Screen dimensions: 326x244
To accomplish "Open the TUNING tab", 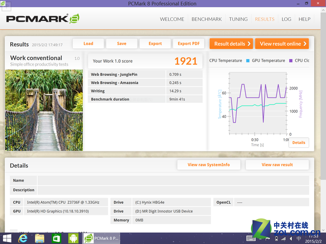I will 238,19.
